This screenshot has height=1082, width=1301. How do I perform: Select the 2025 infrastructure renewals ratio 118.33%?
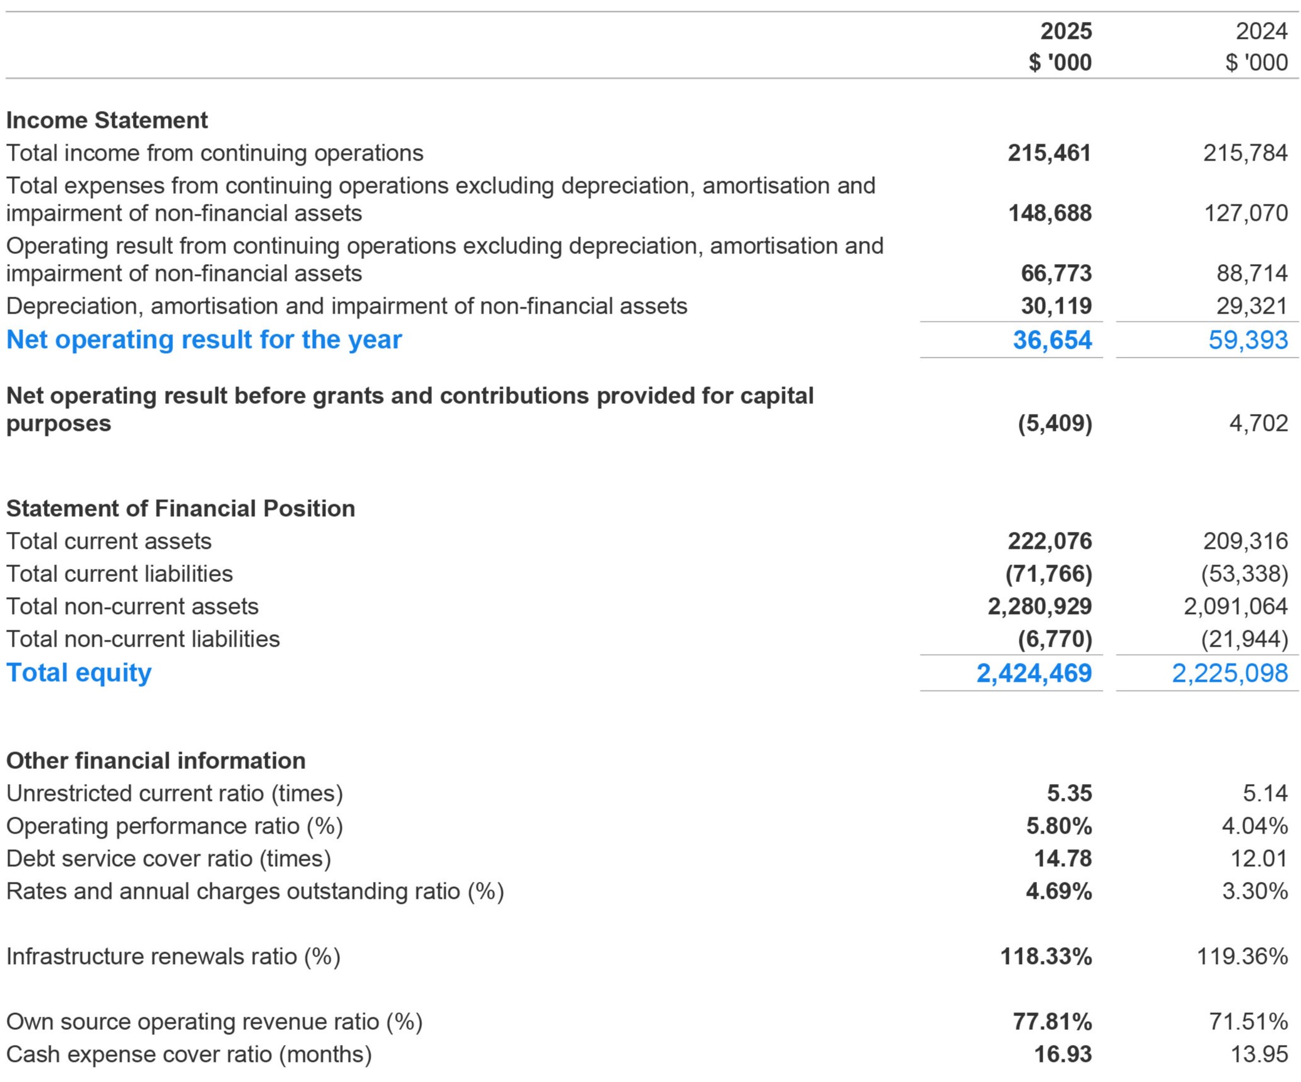(x=1046, y=956)
